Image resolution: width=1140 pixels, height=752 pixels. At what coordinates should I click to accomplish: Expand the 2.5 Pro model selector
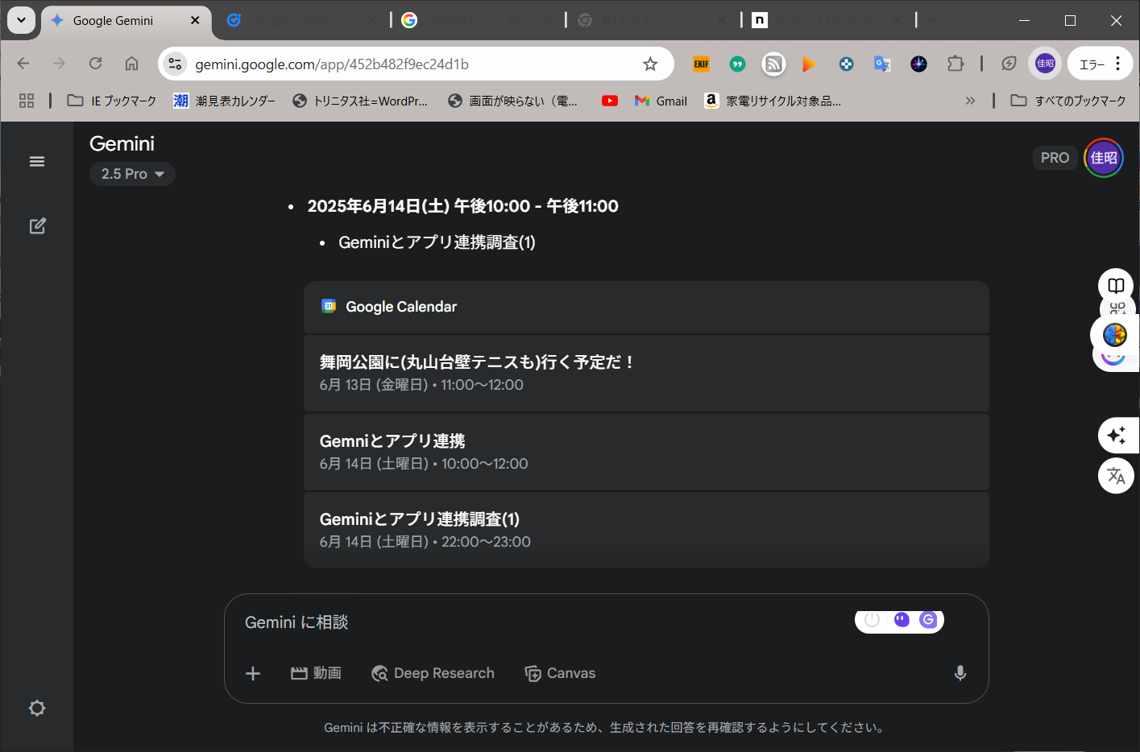tap(132, 174)
